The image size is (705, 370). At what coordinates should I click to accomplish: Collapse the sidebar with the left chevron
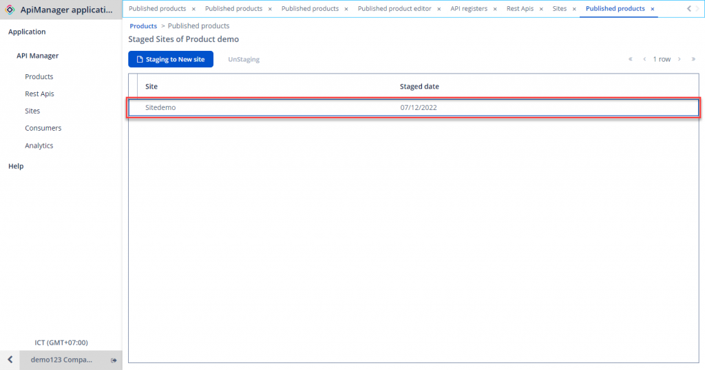(10, 360)
